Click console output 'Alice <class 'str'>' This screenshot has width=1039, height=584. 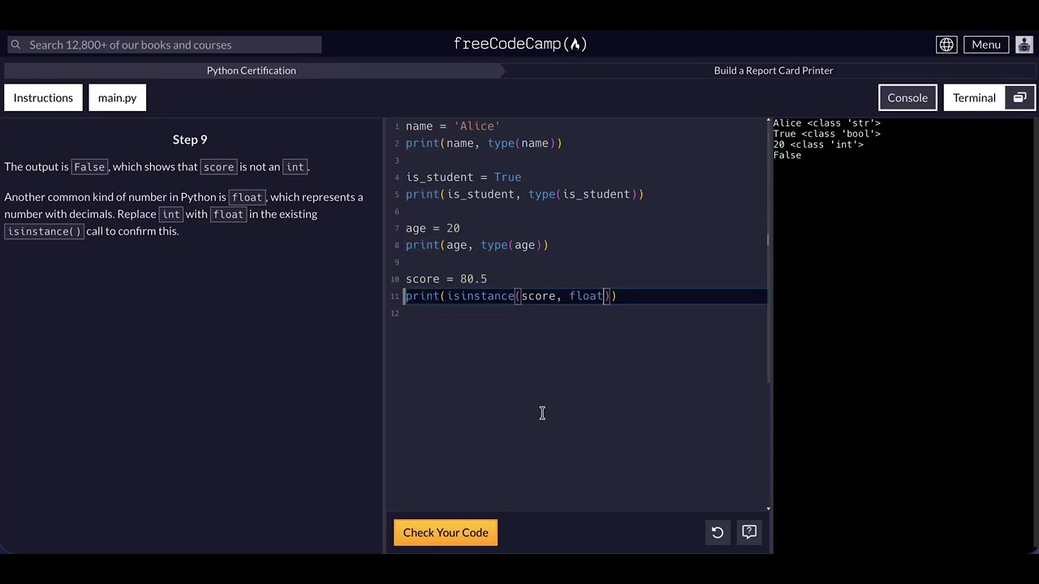click(x=826, y=123)
